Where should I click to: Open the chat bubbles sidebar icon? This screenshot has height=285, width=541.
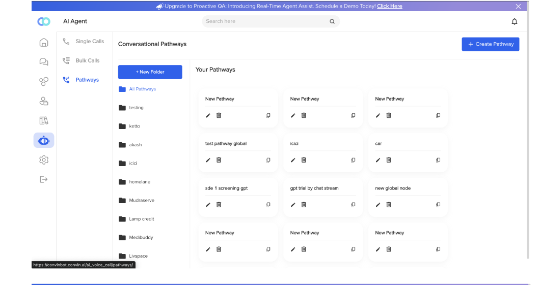[x=44, y=62]
